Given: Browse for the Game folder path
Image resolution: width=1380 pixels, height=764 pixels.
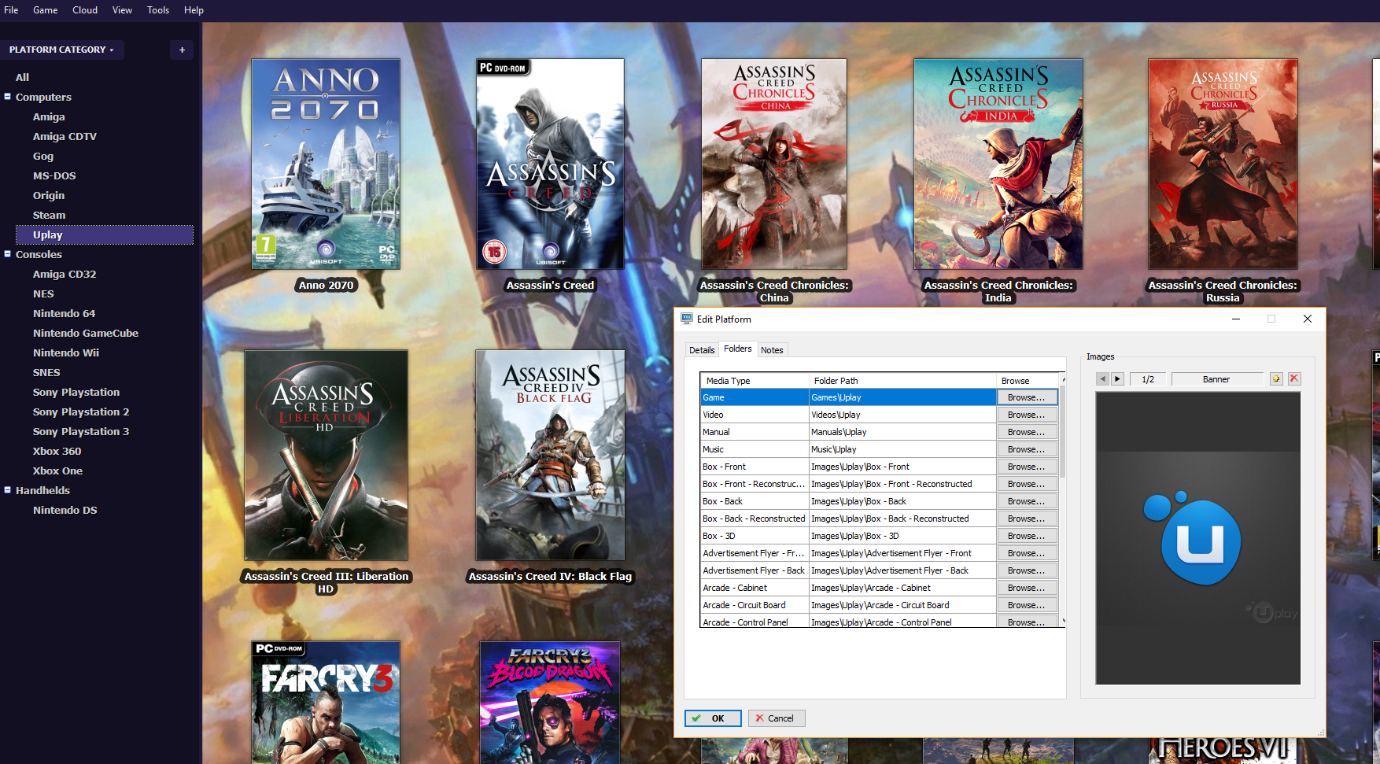Looking at the screenshot, I should 1027,397.
